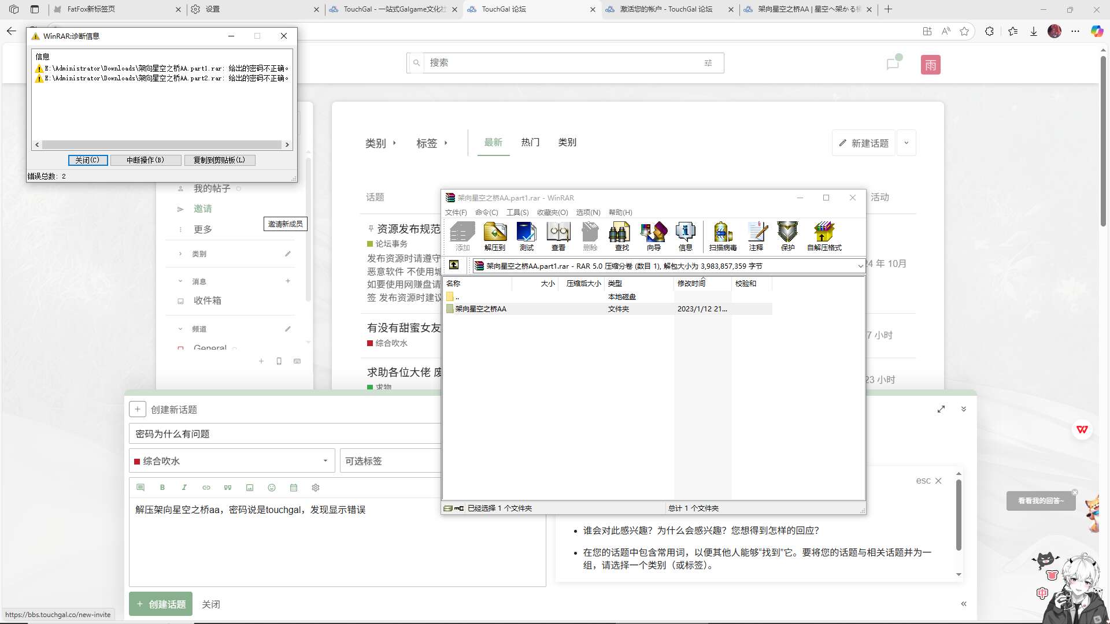Screen dimensions: 1110x624
Task: Open WinRAR archive path dropdown
Action: pos(860,266)
